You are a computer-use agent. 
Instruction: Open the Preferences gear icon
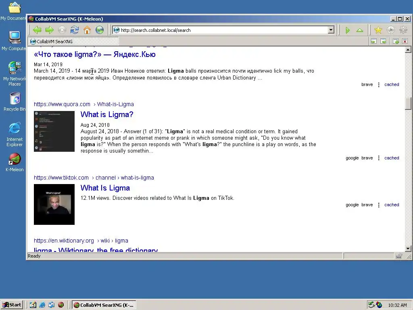[403, 30]
